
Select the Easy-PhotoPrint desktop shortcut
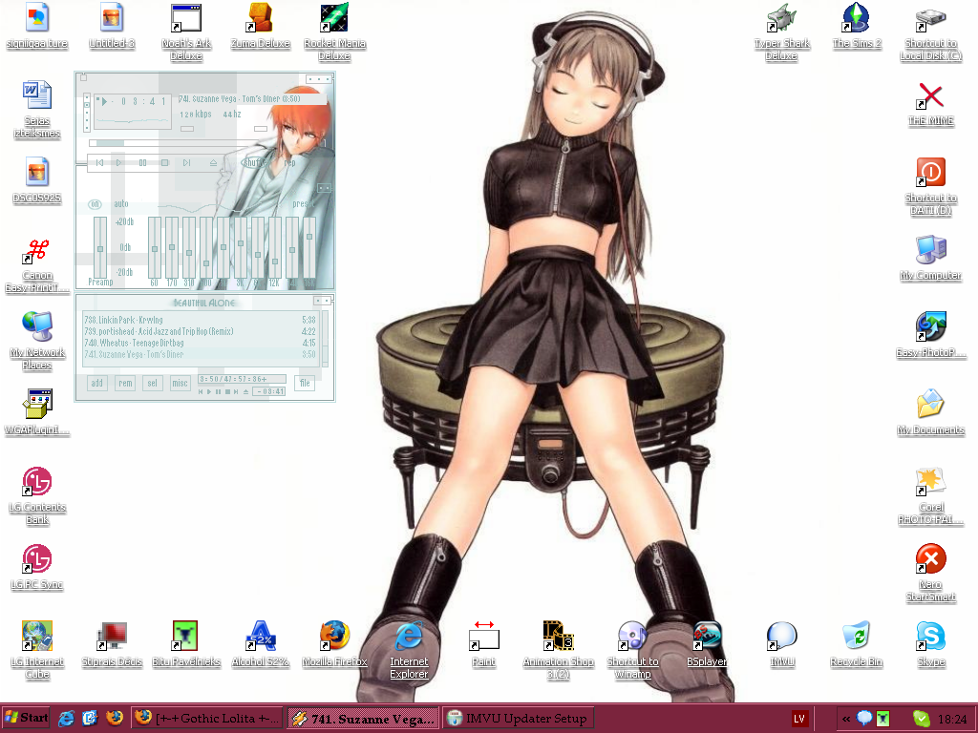[930, 335]
